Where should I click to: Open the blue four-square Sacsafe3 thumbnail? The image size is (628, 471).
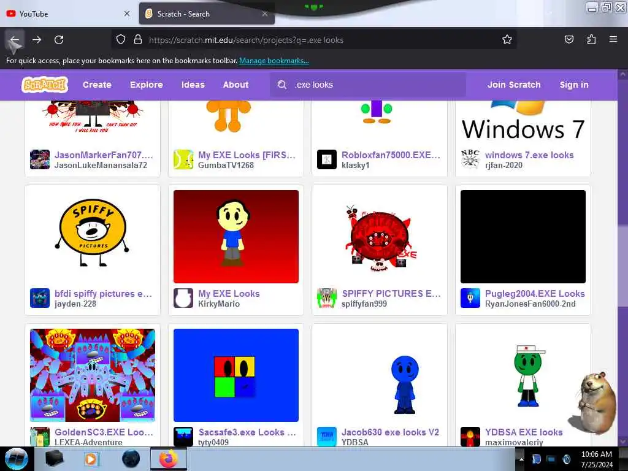[236, 375]
